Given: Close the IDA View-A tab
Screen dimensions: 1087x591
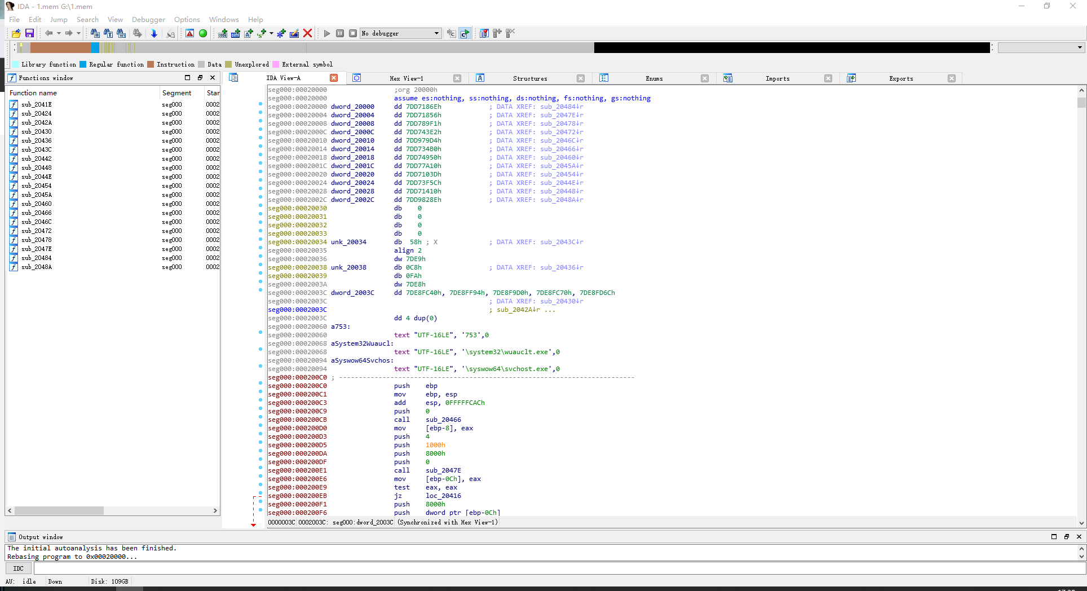Looking at the screenshot, I should (334, 78).
